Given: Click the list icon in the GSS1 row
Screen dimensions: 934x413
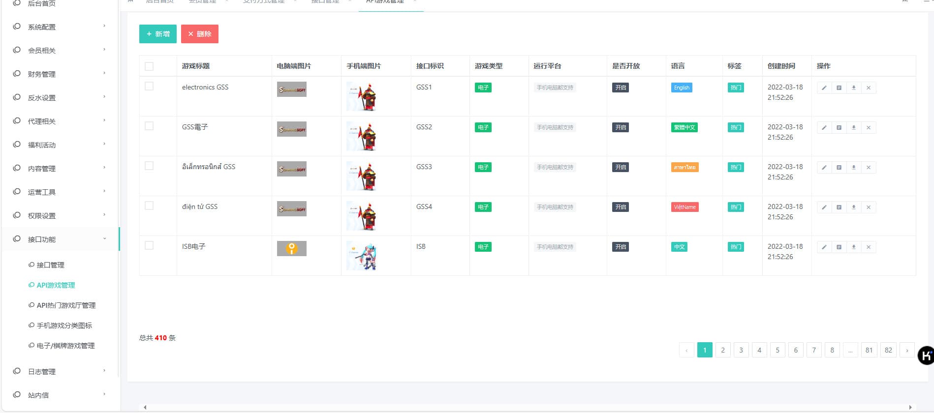Looking at the screenshot, I should click(x=839, y=88).
